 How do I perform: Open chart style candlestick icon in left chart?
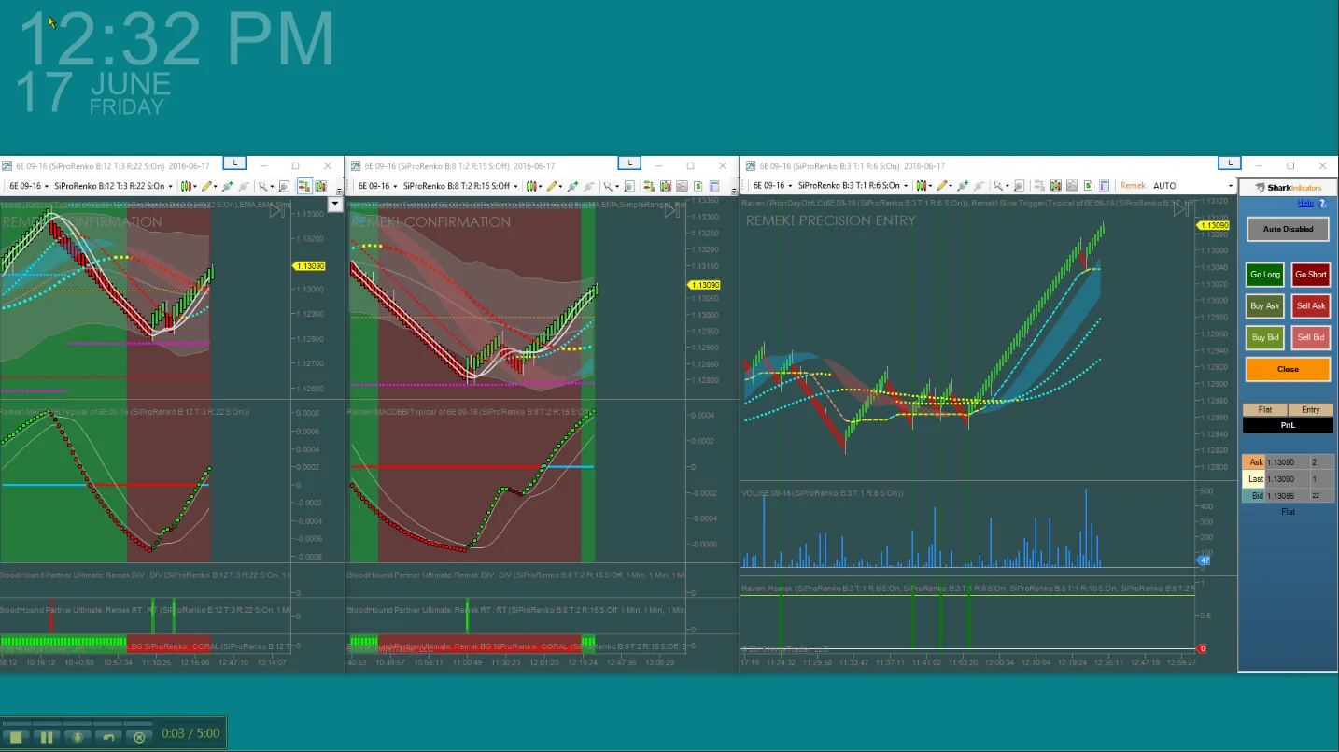(x=189, y=186)
